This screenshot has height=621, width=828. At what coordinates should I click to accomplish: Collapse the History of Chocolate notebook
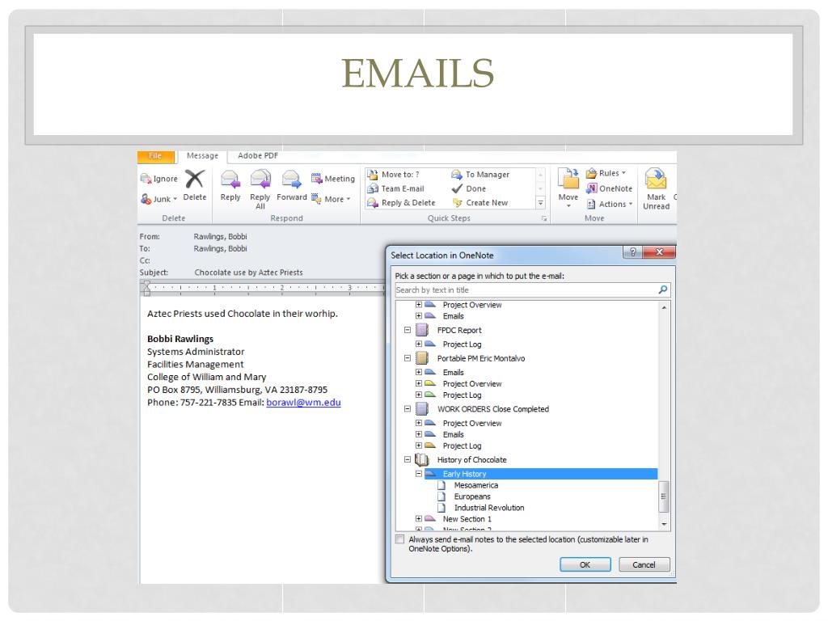pyautogui.click(x=408, y=459)
